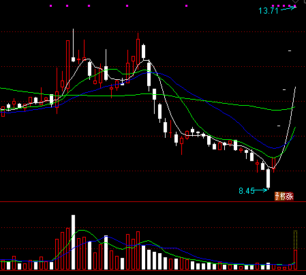Click the long white candle bottoming at 8.45

pos(269,178)
